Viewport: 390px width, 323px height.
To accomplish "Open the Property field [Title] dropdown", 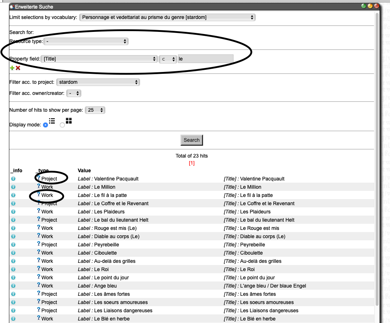I will coord(99,59).
